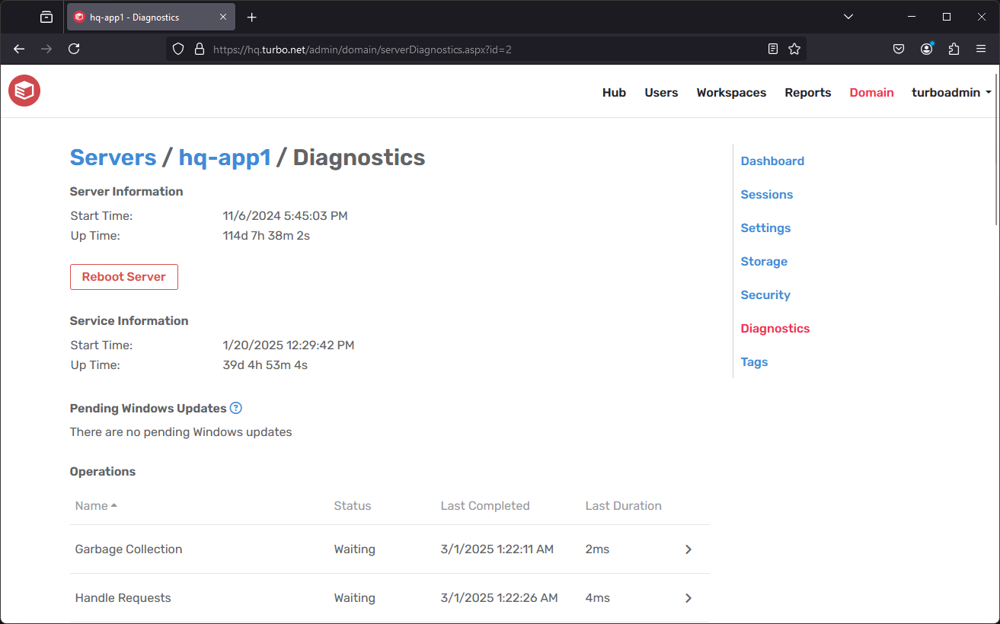This screenshot has height=624, width=1000.
Task: Open the help tooltip beside Pending Windows Updates
Action: click(236, 408)
